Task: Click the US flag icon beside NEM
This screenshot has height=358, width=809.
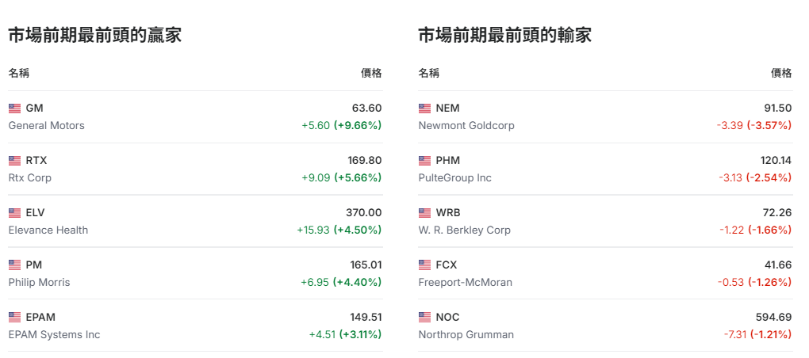Action: [x=424, y=109]
